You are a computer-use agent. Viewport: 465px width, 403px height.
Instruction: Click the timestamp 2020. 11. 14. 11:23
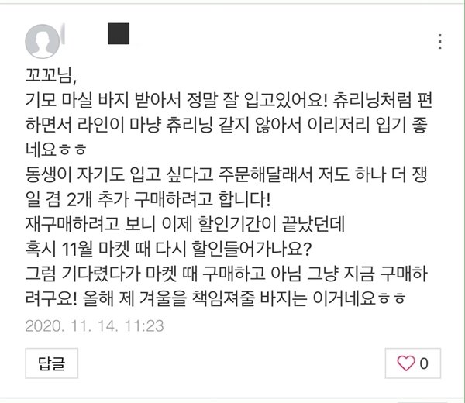pyautogui.click(x=95, y=326)
